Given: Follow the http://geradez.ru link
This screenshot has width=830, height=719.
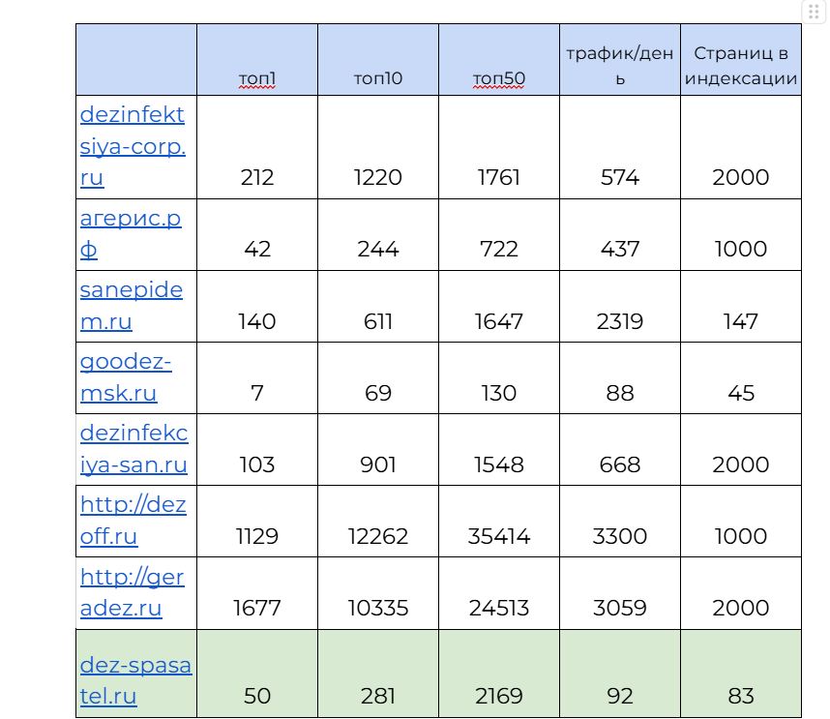Looking at the screenshot, I should pos(133,592).
